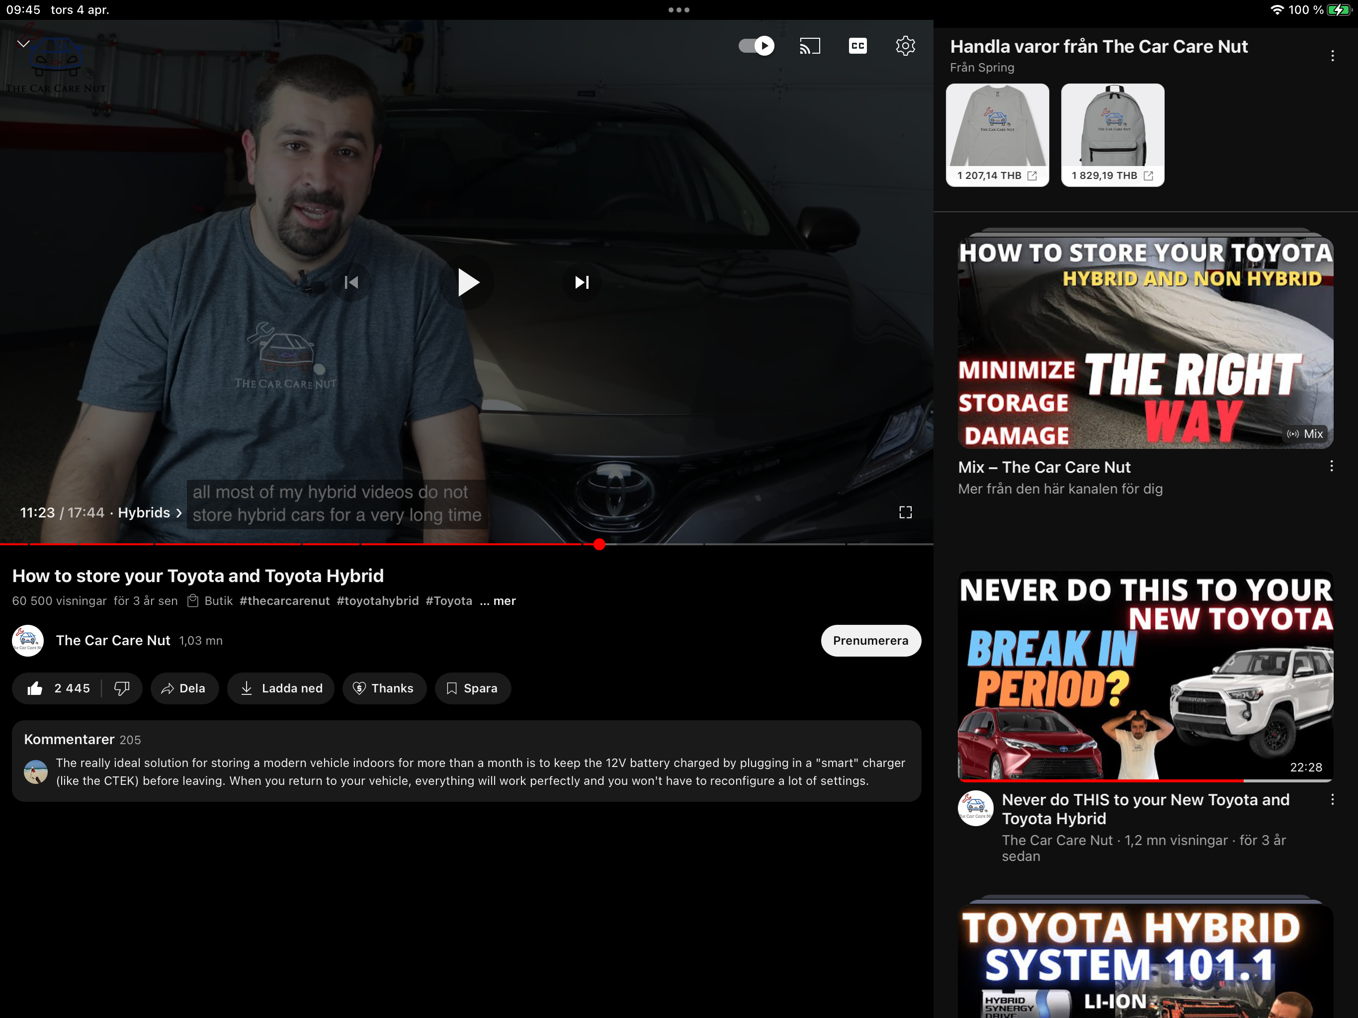
Task: Open options menu for Mix playlist
Action: tap(1331, 466)
